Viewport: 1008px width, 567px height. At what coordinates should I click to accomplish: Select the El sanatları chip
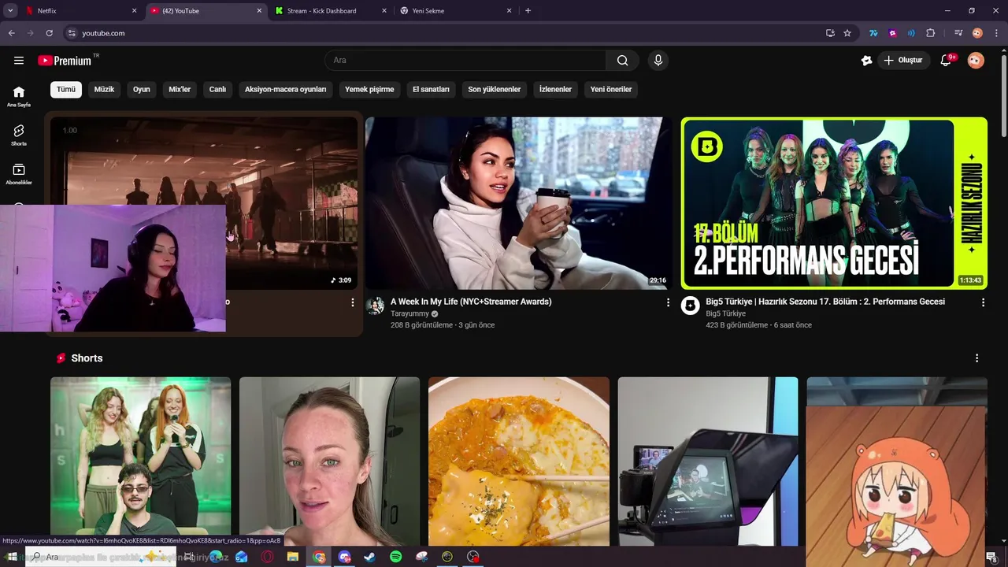click(x=431, y=90)
